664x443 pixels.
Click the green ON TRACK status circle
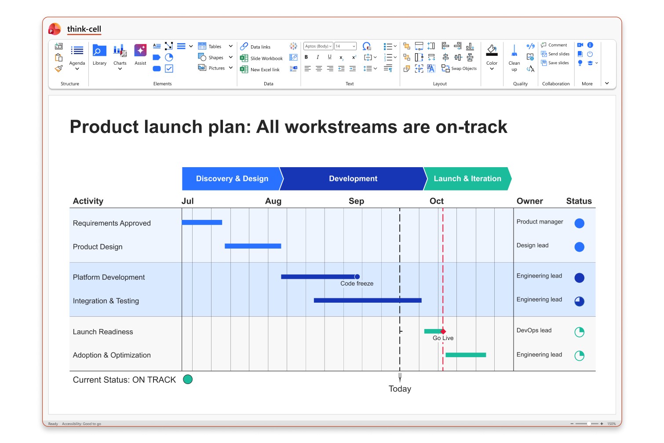[188, 379]
